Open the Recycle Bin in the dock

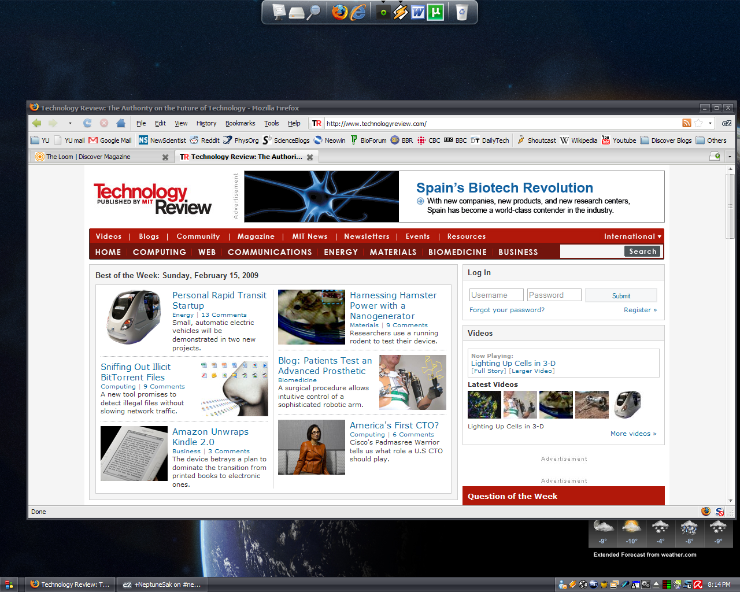coord(461,12)
